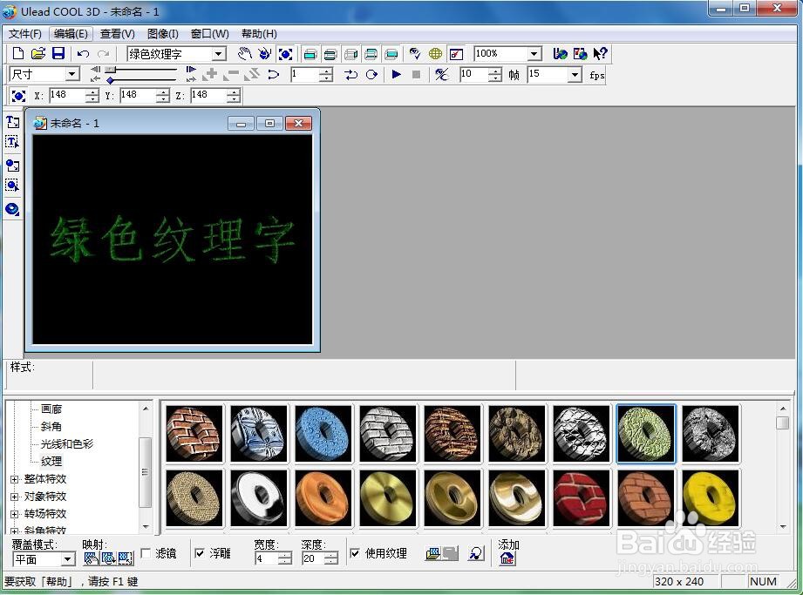Click the key frame diamond marker

pyautogui.click(x=110, y=80)
